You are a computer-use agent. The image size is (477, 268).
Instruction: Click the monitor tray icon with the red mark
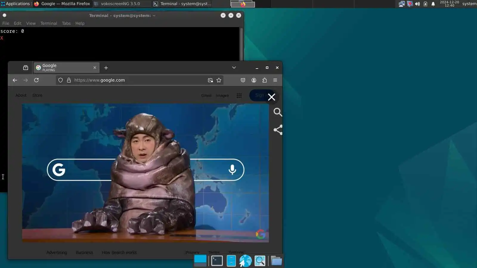[x=410, y=4]
